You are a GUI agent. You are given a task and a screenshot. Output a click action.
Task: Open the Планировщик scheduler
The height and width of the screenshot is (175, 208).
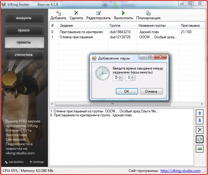point(148,15)
